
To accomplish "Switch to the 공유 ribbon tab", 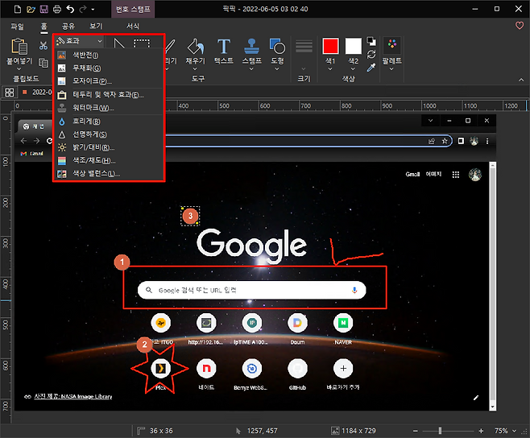I will [68, 26].
